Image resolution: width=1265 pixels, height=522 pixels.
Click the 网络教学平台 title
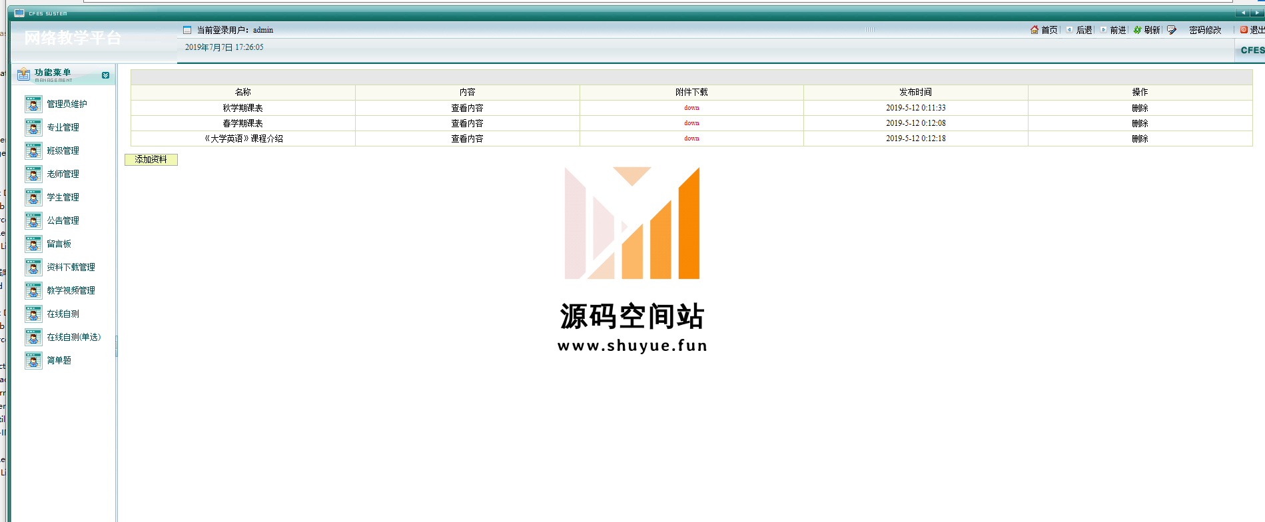pyautogui.click(x=73, y=38)
